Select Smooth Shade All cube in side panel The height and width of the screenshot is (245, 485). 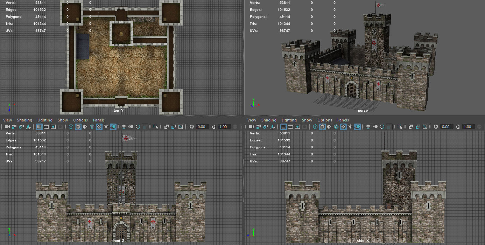323,127
